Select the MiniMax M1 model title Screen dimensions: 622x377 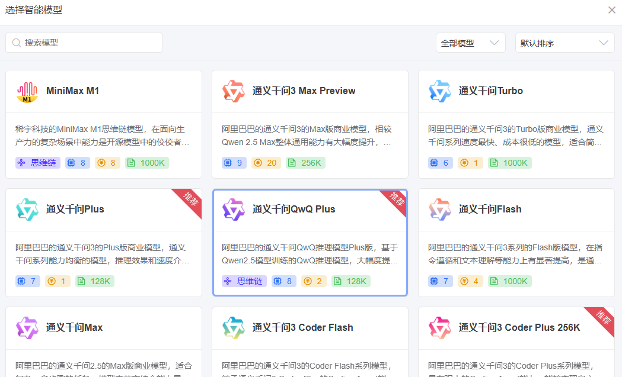click(x=72, y=91)
